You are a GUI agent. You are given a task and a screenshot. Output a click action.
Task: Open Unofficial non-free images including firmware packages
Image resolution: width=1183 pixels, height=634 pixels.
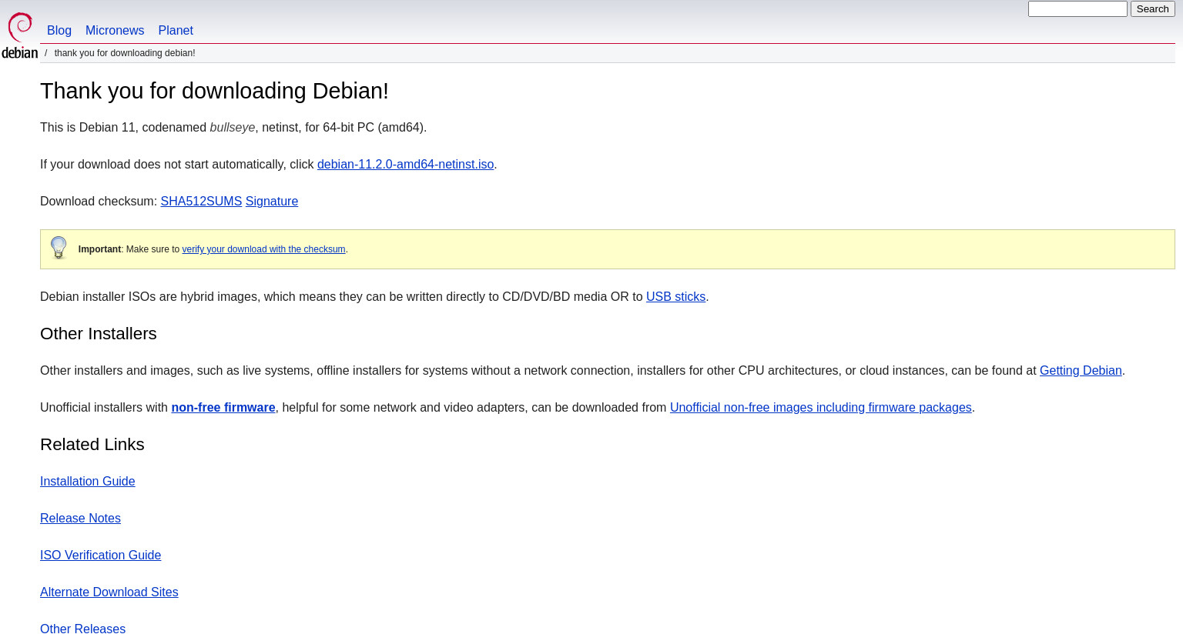pos(821,407)
